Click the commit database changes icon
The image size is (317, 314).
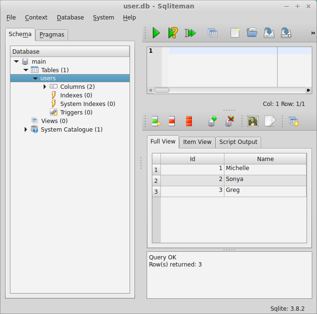coord(212,121)
